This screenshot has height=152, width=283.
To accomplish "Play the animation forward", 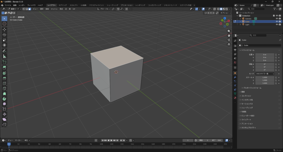I will coord(111,140).
